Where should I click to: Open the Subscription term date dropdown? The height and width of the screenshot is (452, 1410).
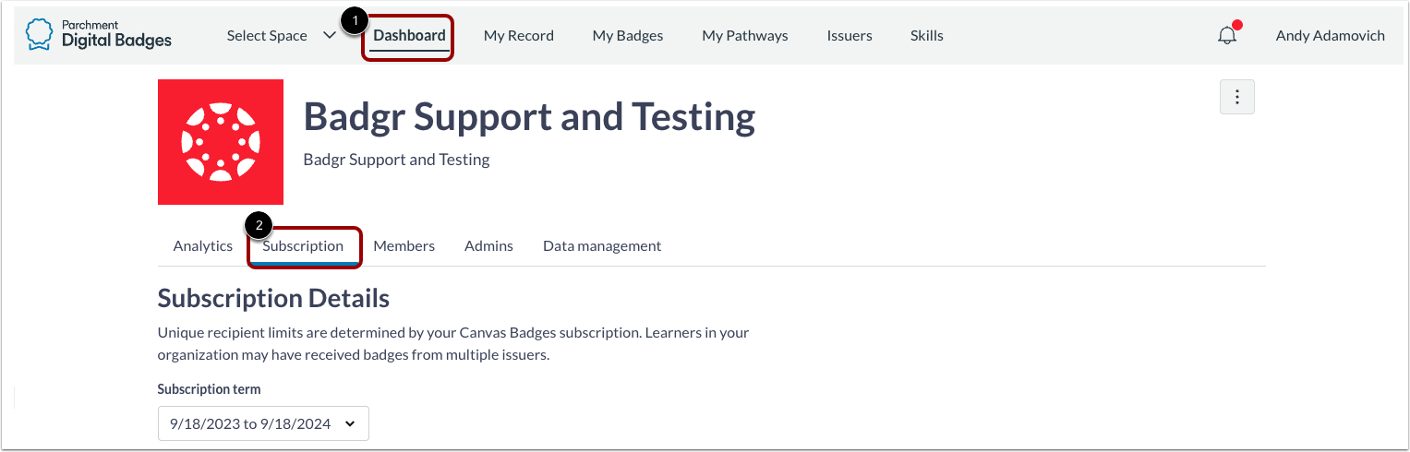[x=263, y=423]
